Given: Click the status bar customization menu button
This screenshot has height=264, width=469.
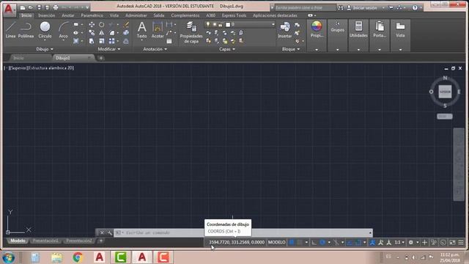Looking at the screenshot, I should click(461, 243).
